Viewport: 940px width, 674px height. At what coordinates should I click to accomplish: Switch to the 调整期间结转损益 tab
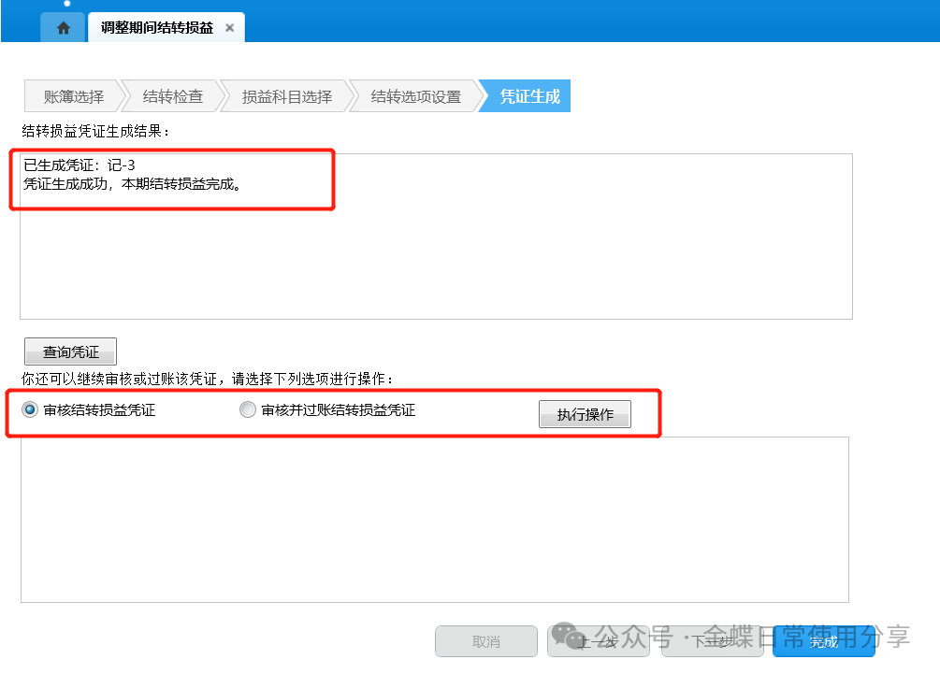pos(156,28)
